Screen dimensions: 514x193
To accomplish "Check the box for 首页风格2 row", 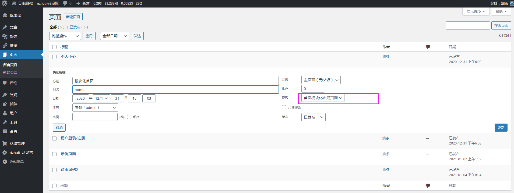I will click(54, 170).
